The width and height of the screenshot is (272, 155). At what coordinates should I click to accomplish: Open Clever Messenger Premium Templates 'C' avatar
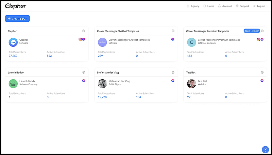click(x=191, y=42)
